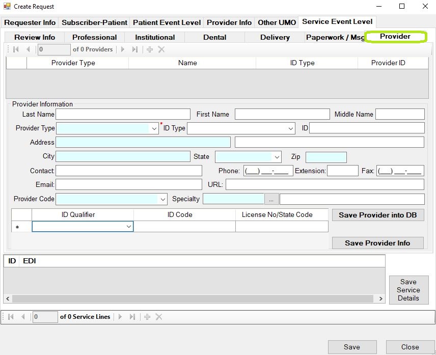The width and height of the screenshot is (436, 355).
Task: Click Save Provider Info button
Action: (378, 243)
